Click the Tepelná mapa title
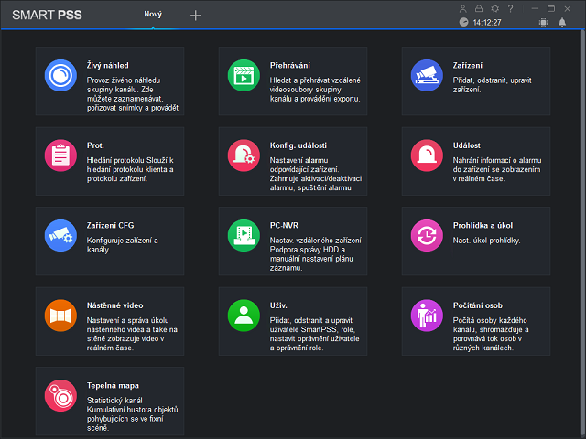586x439 pixels. pos(113,386)
